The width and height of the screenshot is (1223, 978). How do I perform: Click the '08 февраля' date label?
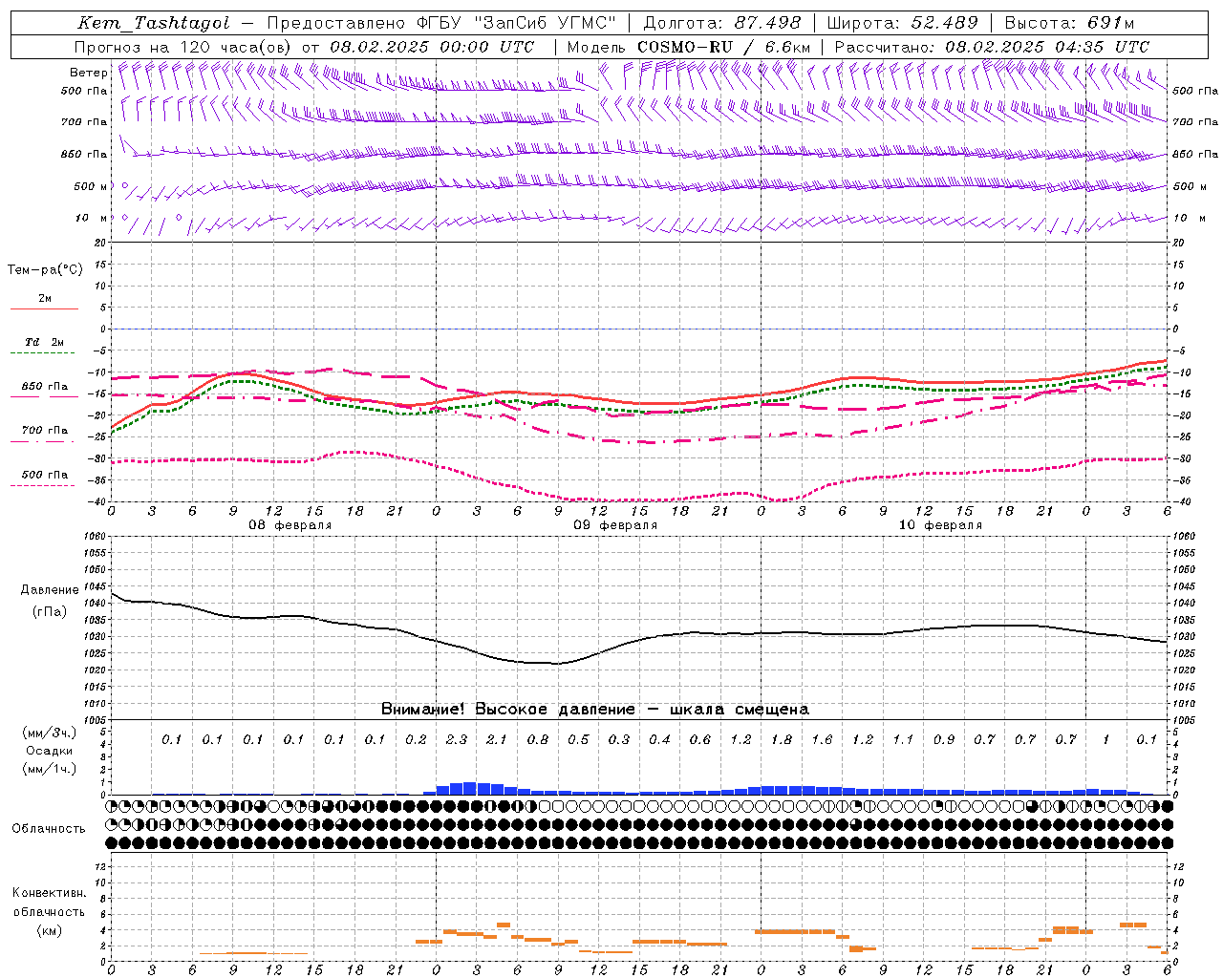pos(290,525)
